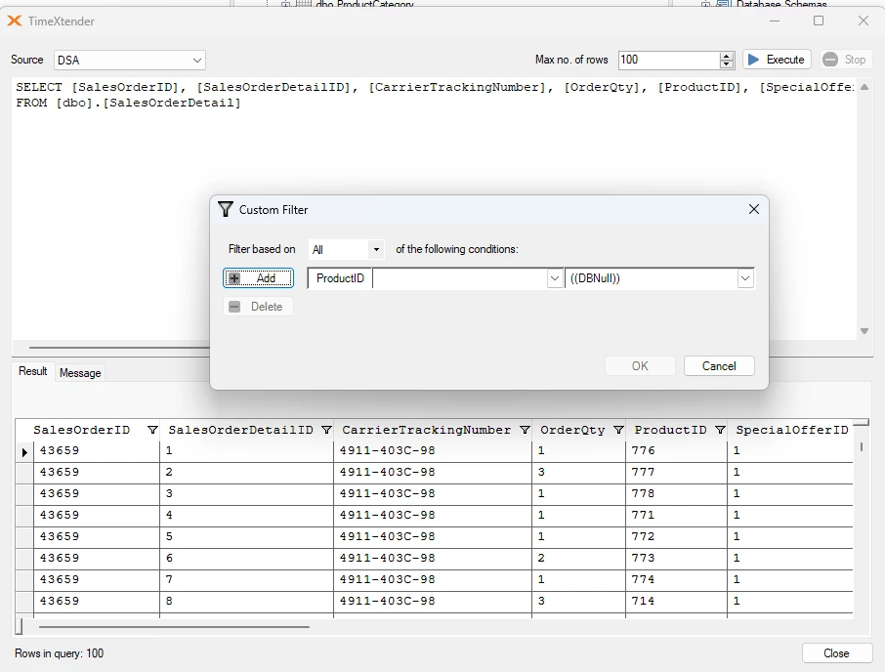Click the SalesOrderID column header
The image size is (885, 672).
81,430
